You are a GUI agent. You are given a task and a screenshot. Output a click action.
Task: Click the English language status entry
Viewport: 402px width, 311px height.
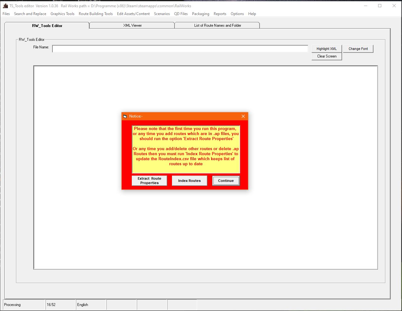point(91,305)
